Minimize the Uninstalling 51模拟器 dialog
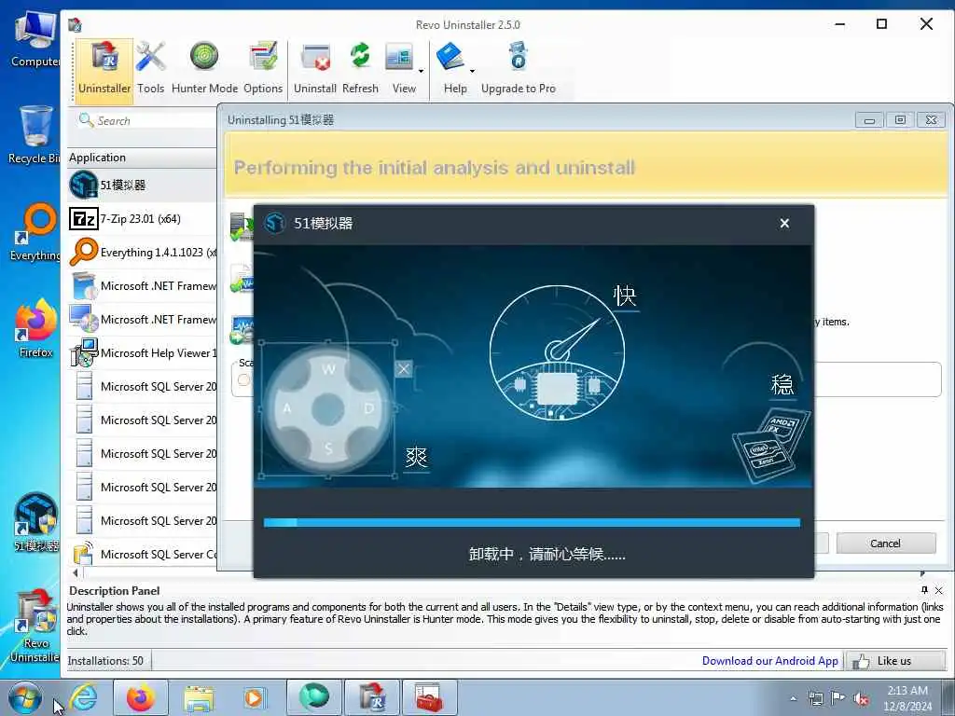The image size is (955, 716). pyautogui.click(x=869, y=120)
